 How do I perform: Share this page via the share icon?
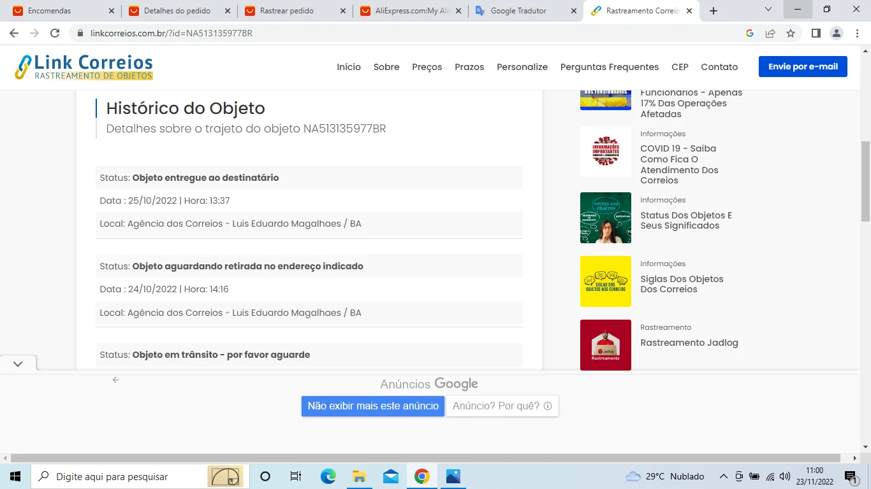[x=770, y=33]
